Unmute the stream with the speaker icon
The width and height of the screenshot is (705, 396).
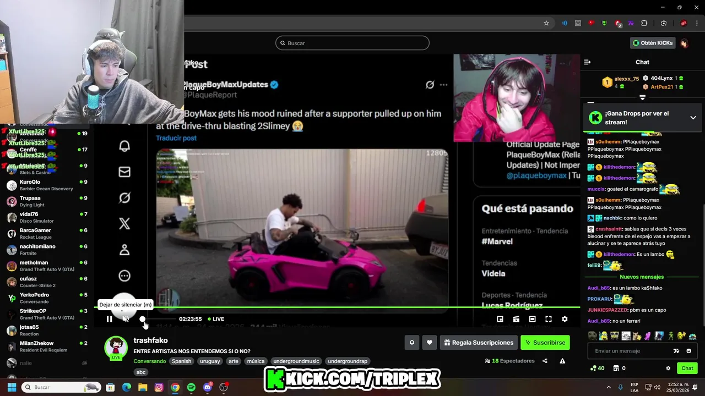126,319
